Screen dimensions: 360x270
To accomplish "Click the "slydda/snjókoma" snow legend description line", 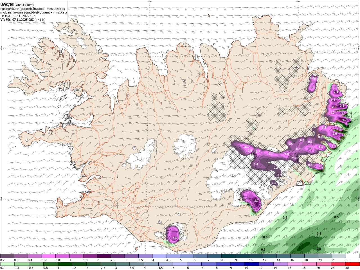I will 33,12.
